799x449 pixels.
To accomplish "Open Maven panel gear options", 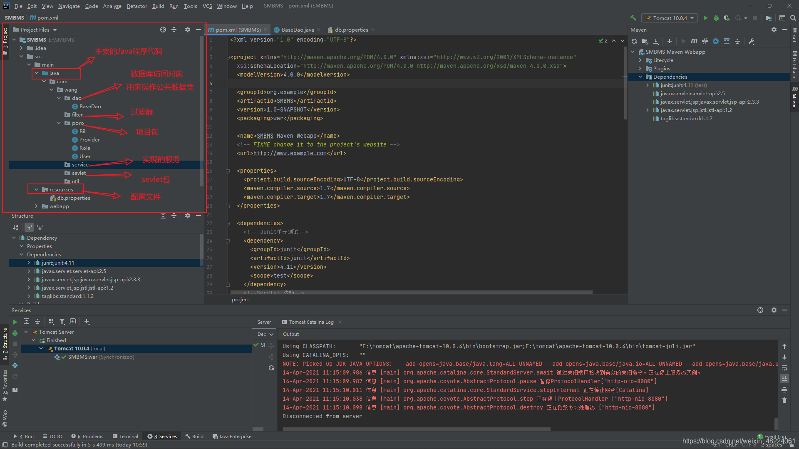I will [x=774, y=30].
